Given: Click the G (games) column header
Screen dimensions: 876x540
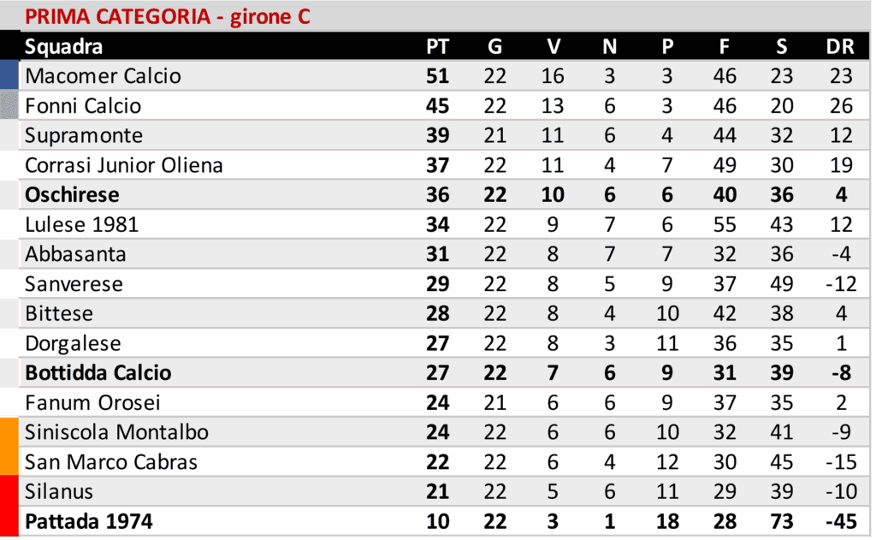Looking at the screenshot, I should 494,46.
